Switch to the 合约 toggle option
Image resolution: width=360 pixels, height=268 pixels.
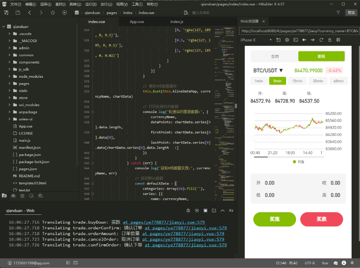pyautogui.click(x=275, y=56)
